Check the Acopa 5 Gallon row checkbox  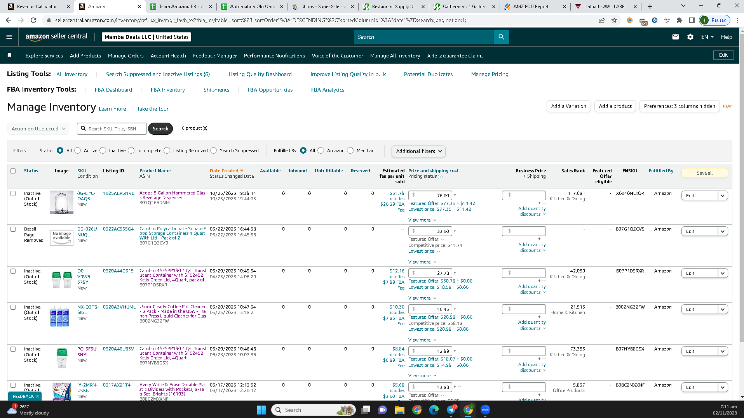point(13,193)
